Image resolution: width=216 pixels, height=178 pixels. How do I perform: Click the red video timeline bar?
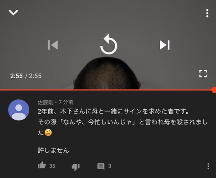pyautogui.click(x=106, y=90)
